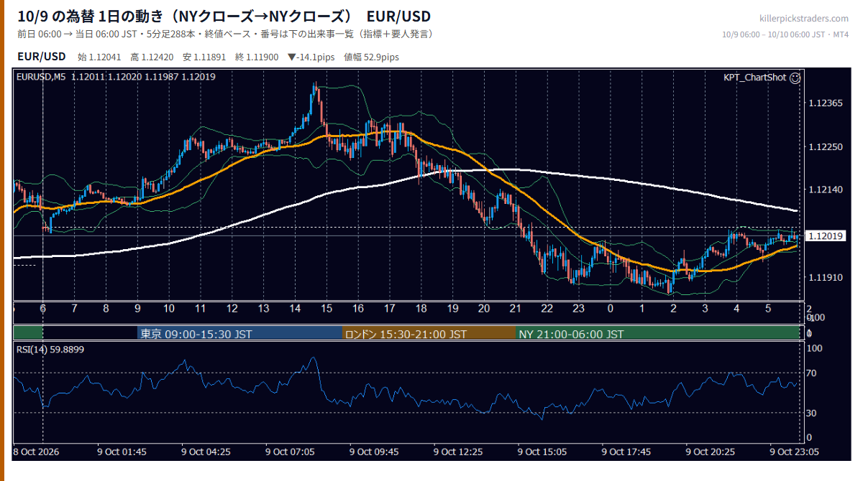Click the 1.11910 price axis label
Viewport: 863px width, 481px height.
coord(826,276)
